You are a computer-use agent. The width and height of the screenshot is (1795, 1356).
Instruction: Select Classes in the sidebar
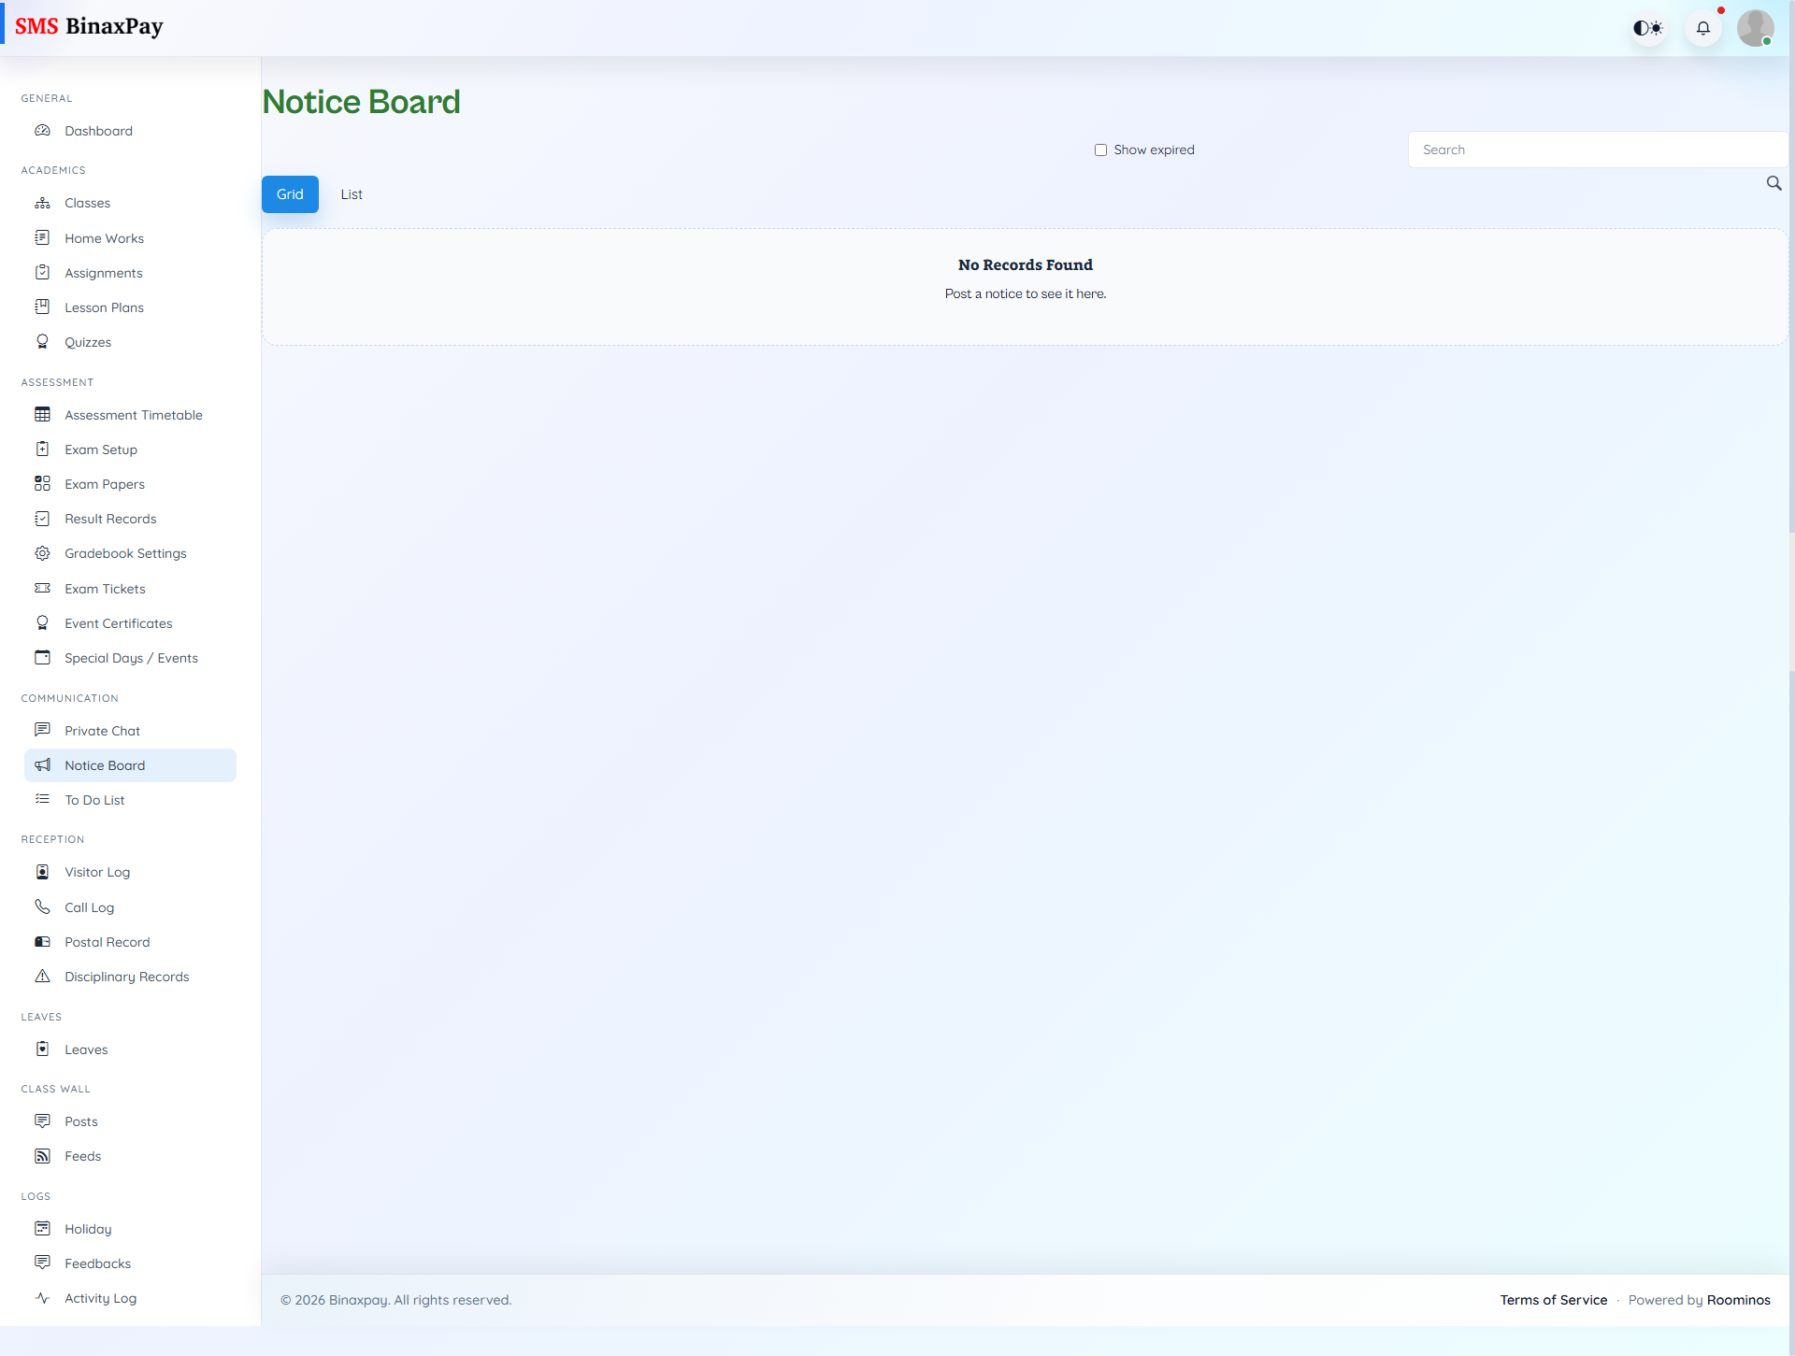(x=88, y=203)
